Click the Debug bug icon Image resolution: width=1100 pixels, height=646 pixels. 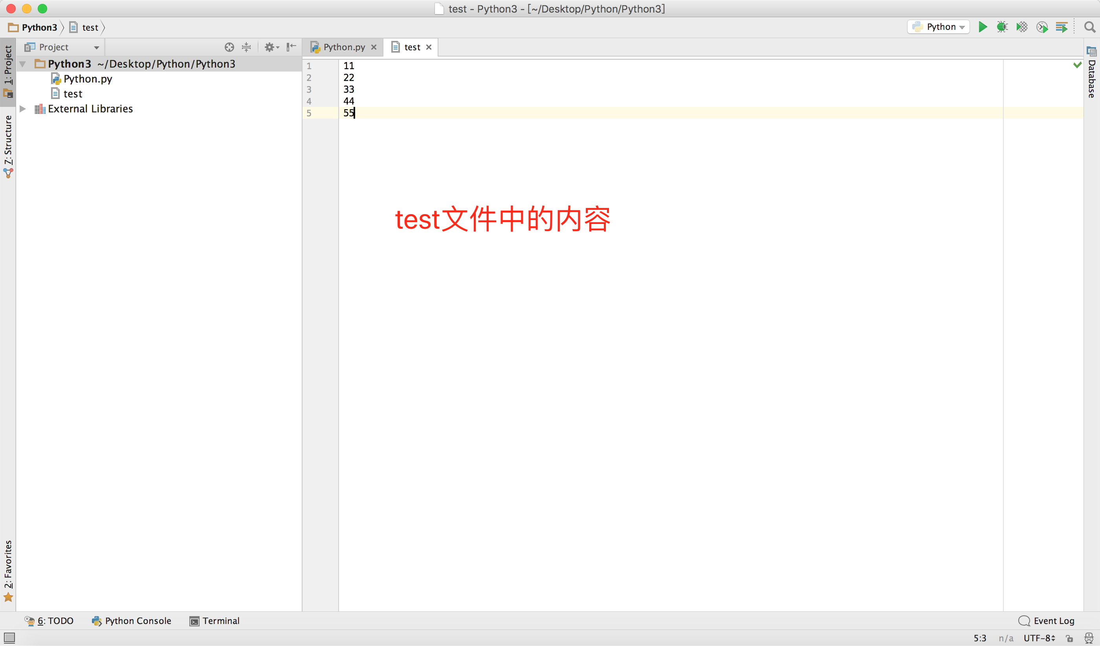pyautogui.click(x=1002, y=27)
